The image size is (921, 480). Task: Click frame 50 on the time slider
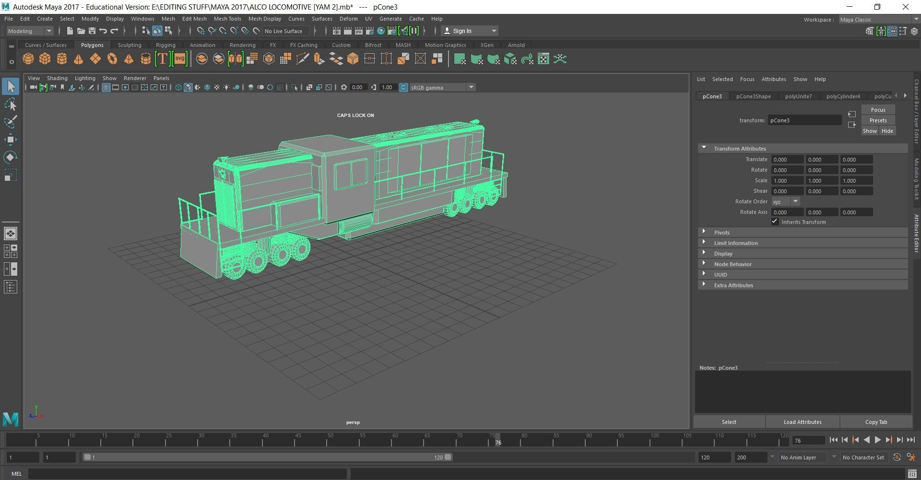click(331, 440)
